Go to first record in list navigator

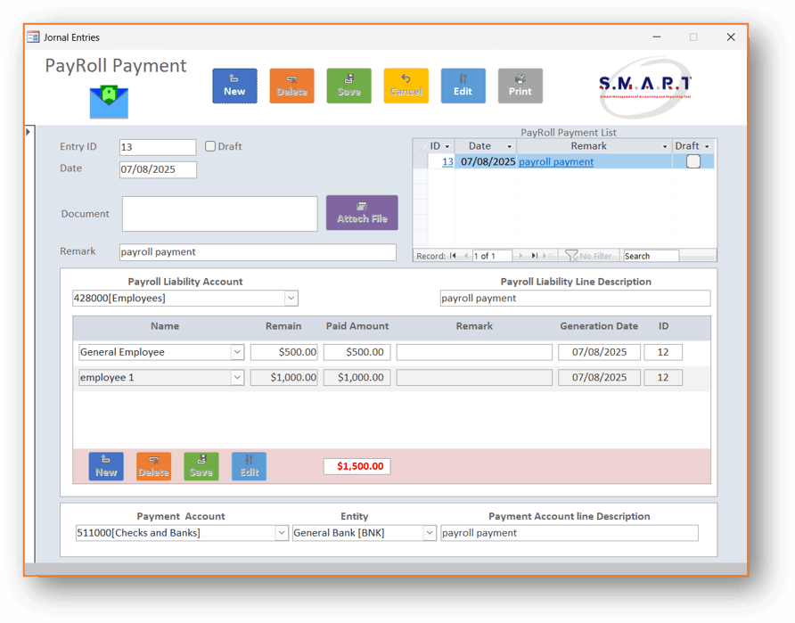pyautogui.click(x=452, y=256)
